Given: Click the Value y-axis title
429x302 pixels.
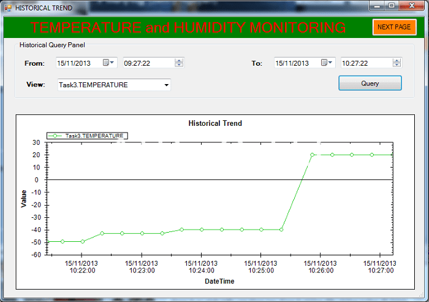Looking at the screenshot, I should click(x=24, y=199).
